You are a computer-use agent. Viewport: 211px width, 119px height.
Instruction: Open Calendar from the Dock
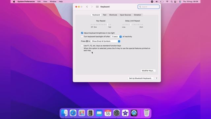coord(108,113)
